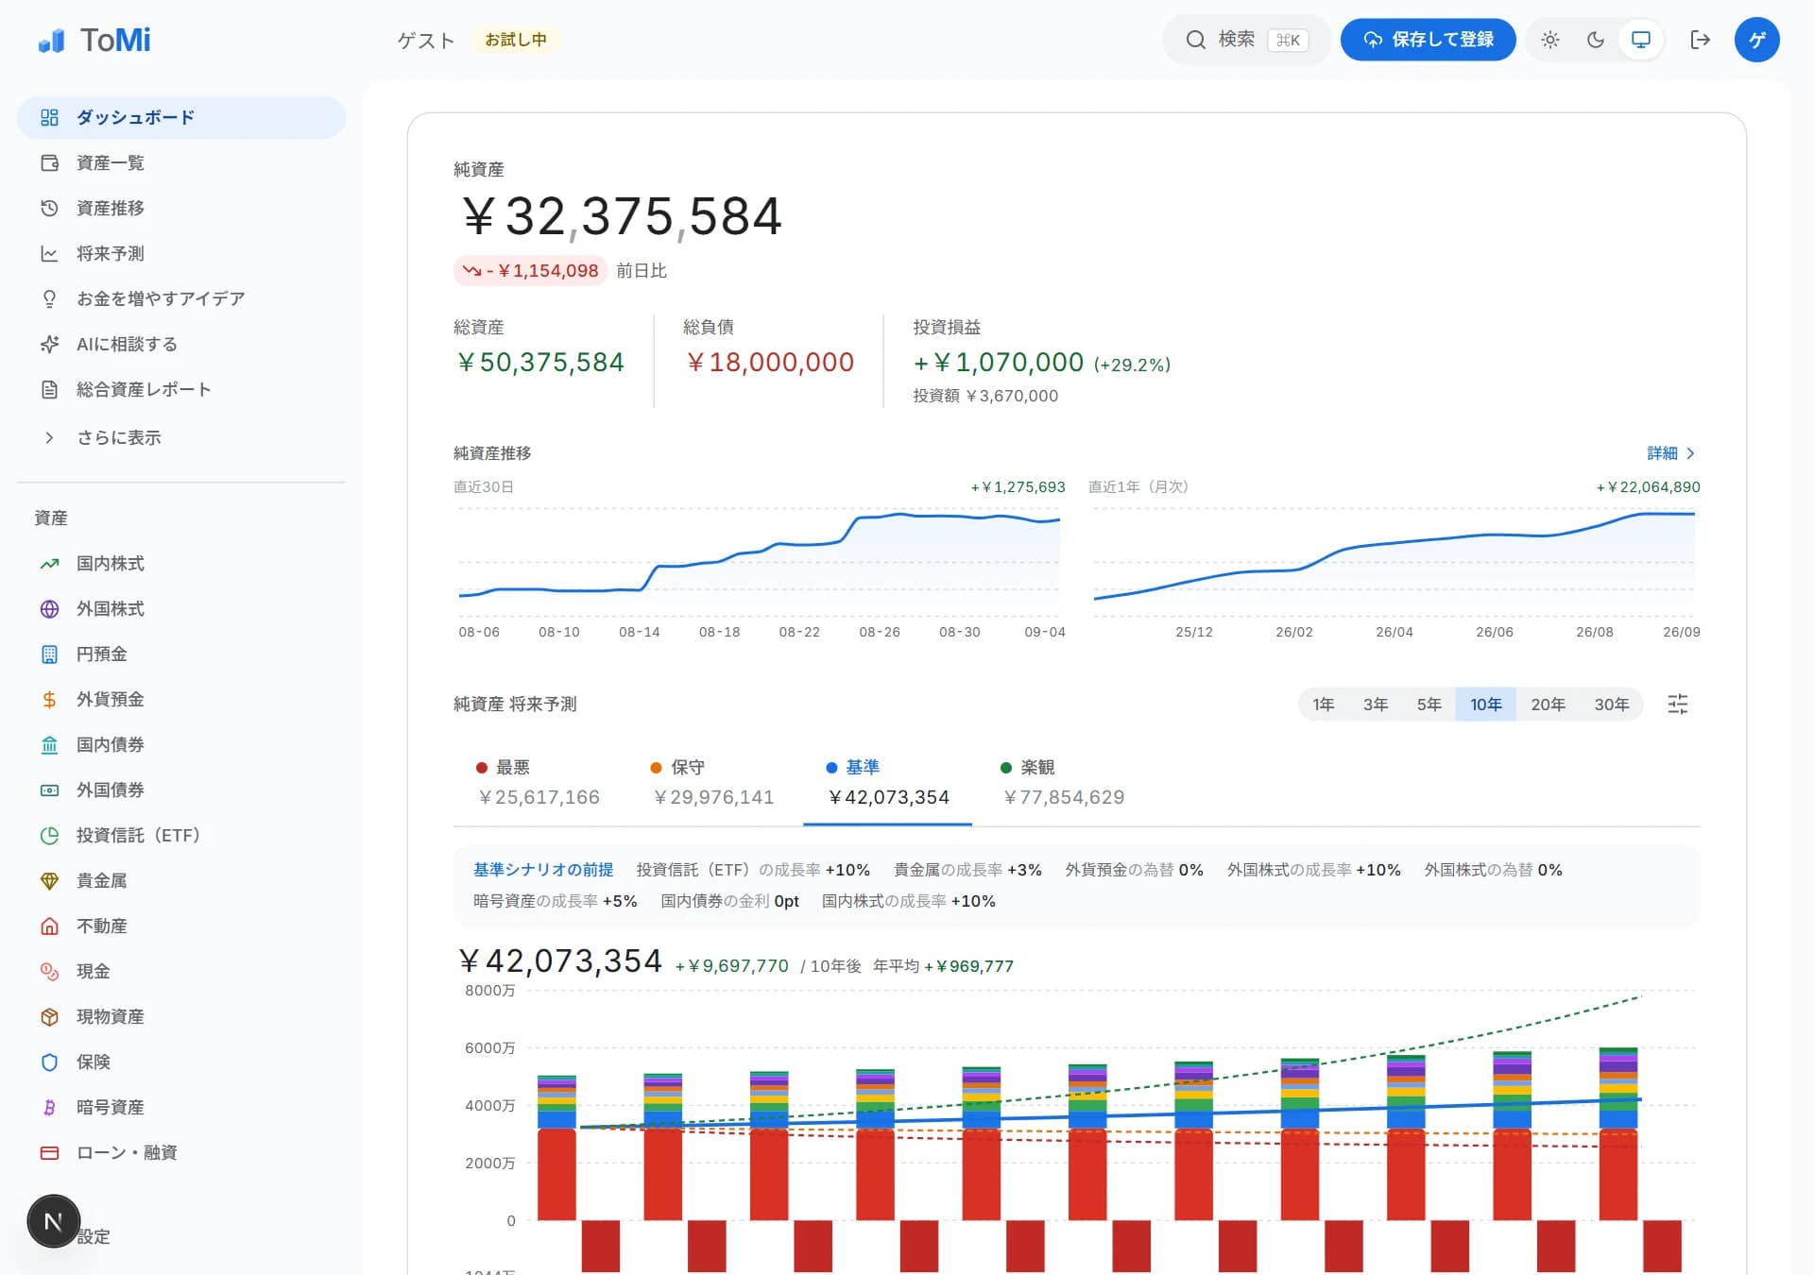Viewport: 1814px width, 1275px height.
Task: Click the dollar sign icon for 外貨預金
Action: (x=49, y=700)
